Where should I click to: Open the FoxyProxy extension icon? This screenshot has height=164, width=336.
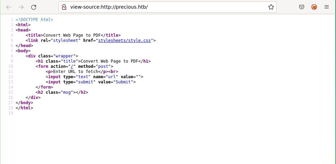point(314,7)
